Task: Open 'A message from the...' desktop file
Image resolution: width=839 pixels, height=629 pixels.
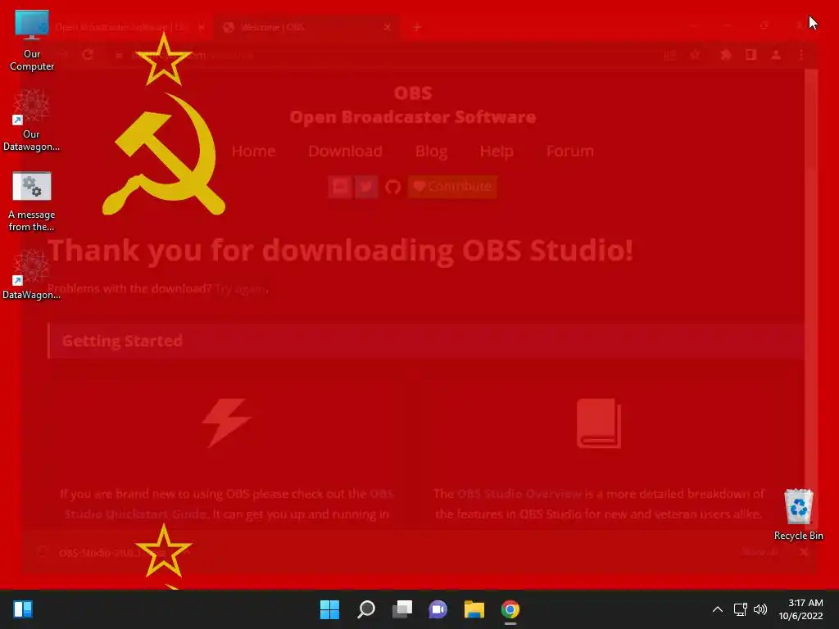Action: (x=32, y=201)
